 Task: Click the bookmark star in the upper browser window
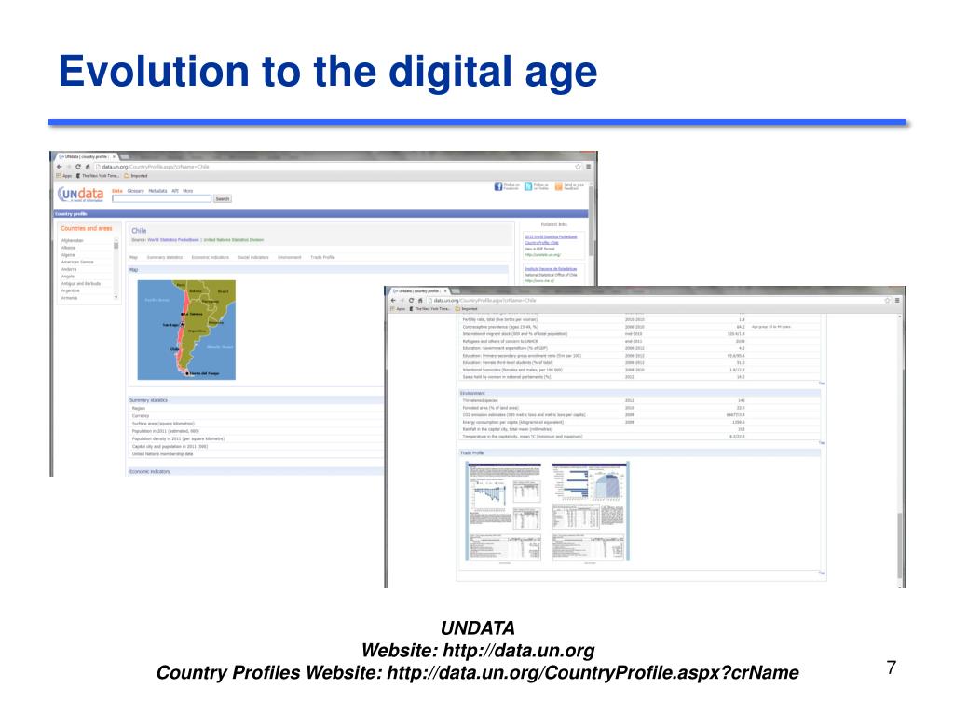click(x=578, y=167)
